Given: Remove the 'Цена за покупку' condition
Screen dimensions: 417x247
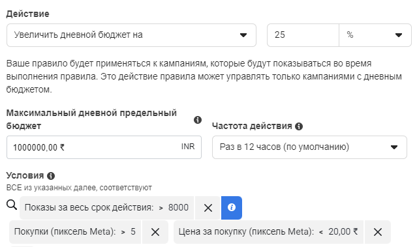Looking at the screenshot, I should click(x=378, y=232).
